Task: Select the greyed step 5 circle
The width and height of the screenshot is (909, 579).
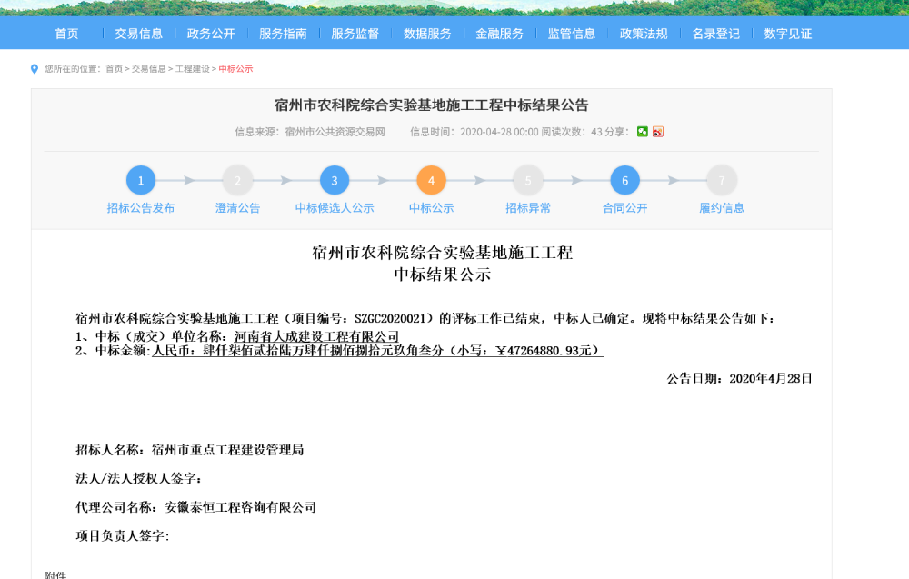Action: pyautogui.click(x=528, y=180)
